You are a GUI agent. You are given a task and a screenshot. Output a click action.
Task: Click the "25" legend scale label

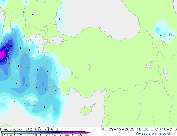click(x=54, y=135)
